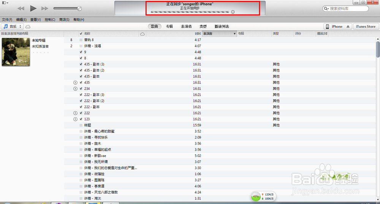Open the 帮助(H) menu

tap(79, 20)
